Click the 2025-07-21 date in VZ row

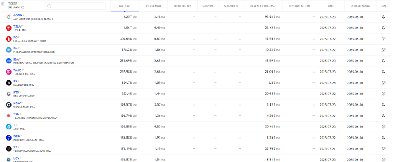(x=327, y=149)
